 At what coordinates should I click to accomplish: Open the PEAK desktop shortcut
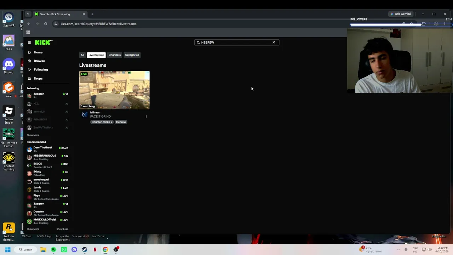(x=9, y=43)
